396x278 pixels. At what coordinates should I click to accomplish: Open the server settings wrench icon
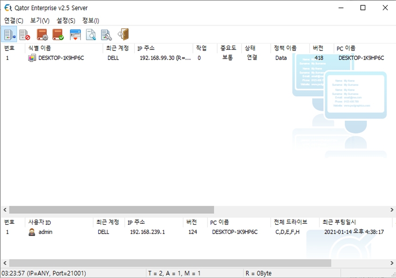107,34
